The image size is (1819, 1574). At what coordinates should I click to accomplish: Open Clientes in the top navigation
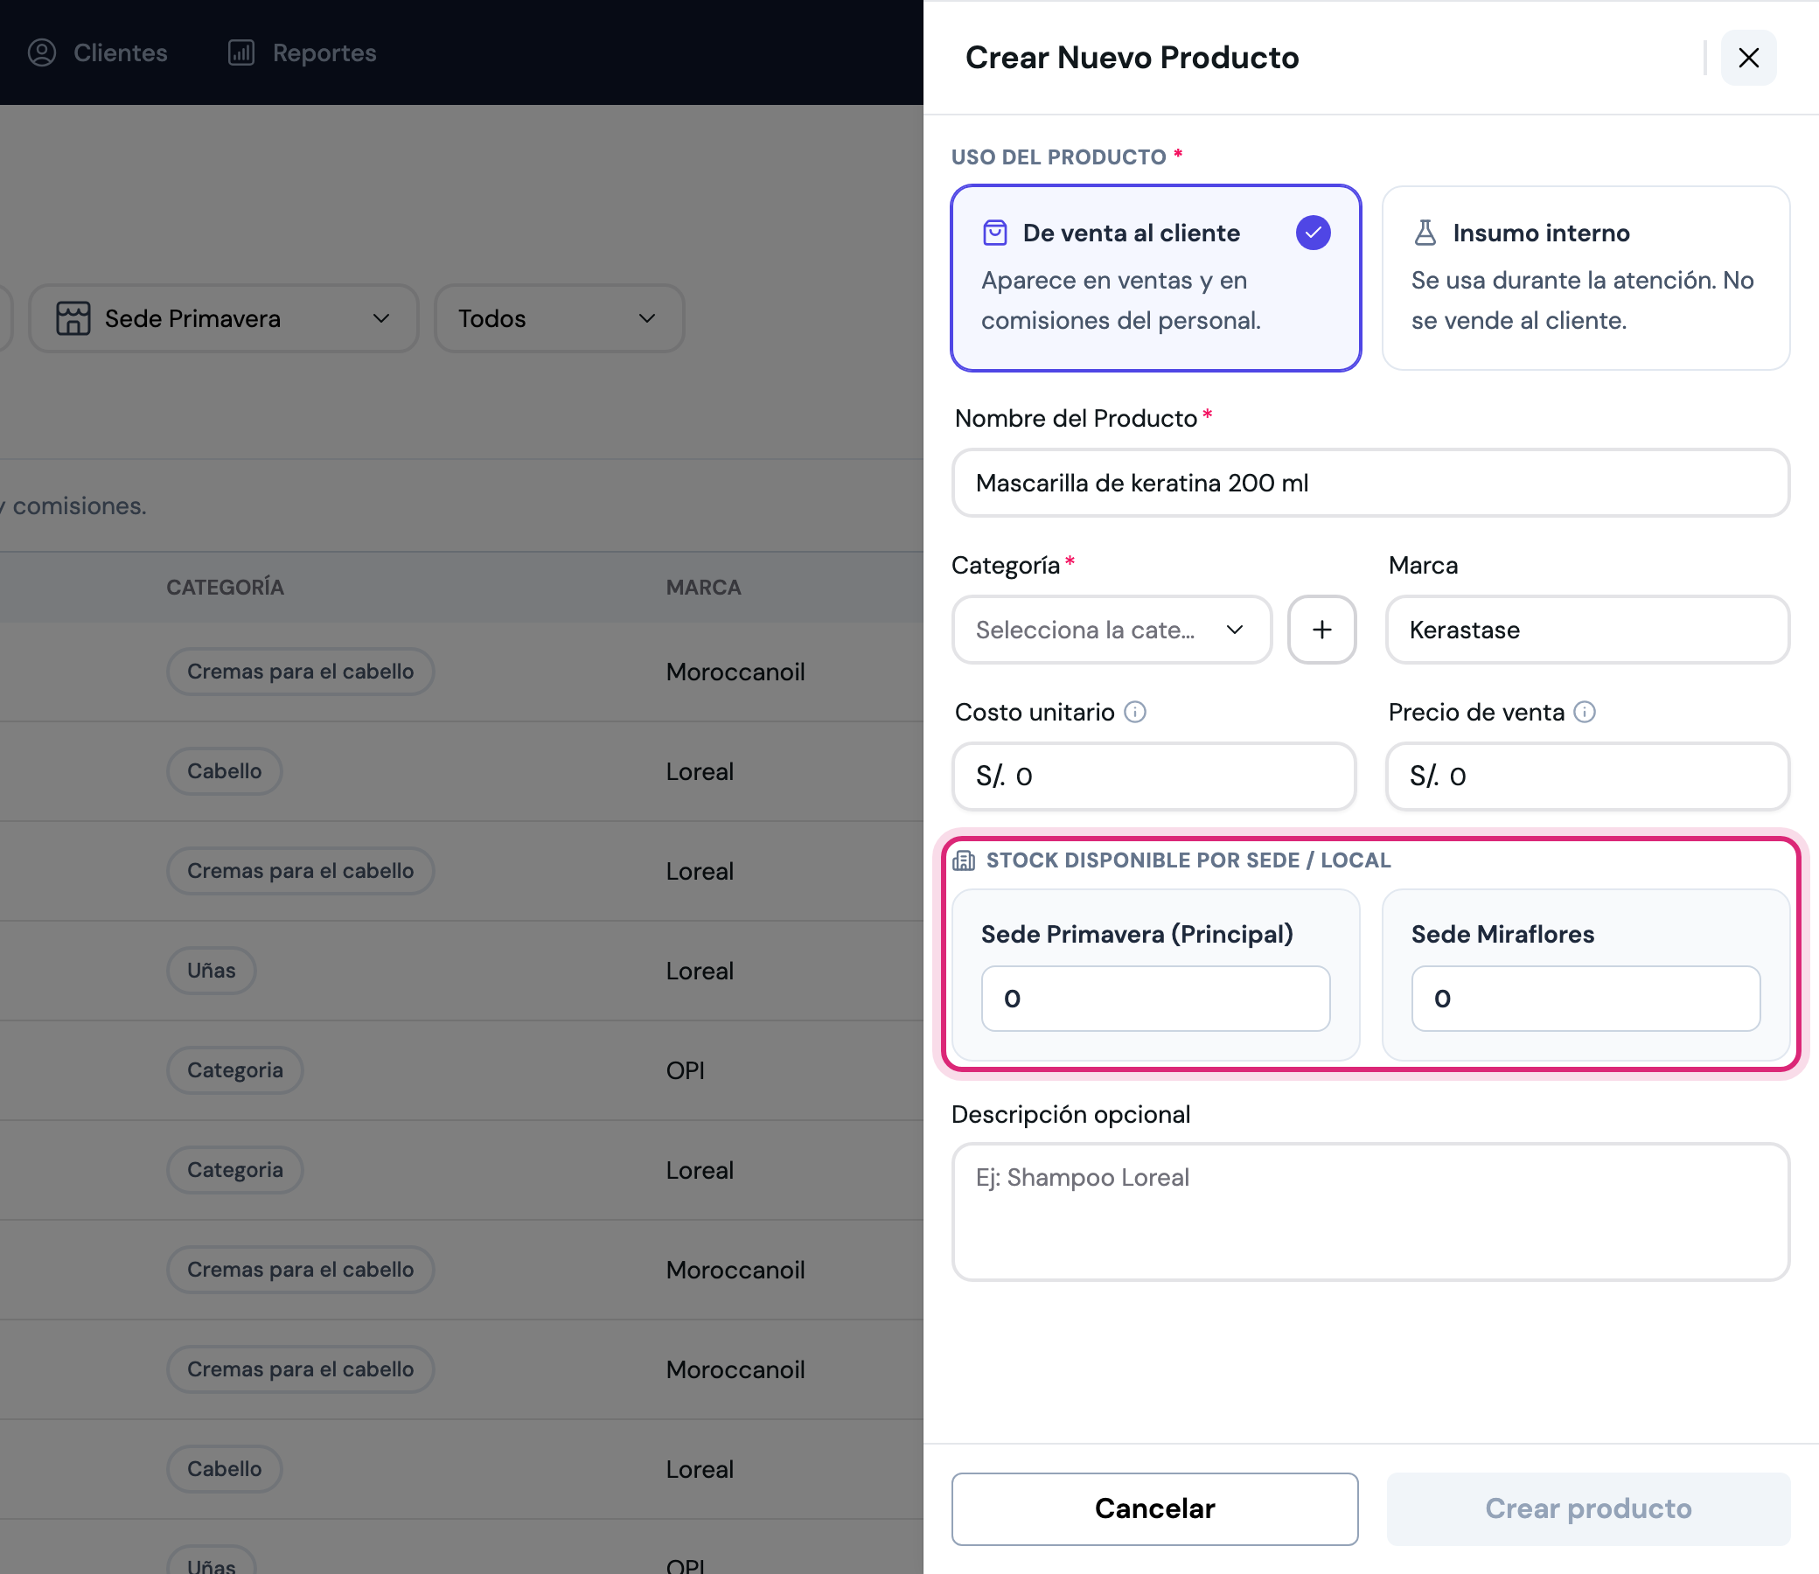coord(97,52)
